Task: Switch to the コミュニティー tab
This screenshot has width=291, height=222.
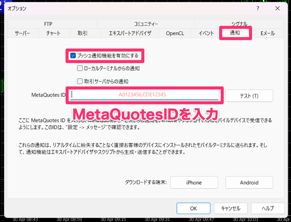Action: 146,24
